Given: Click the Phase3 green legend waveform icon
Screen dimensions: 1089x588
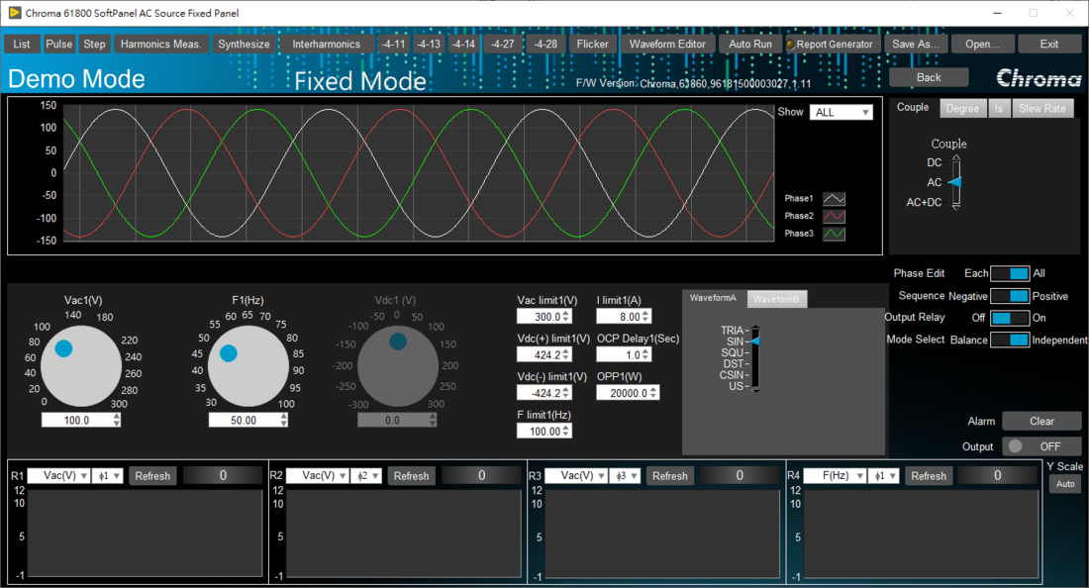Looking at the screenshot, I should 834,234.
